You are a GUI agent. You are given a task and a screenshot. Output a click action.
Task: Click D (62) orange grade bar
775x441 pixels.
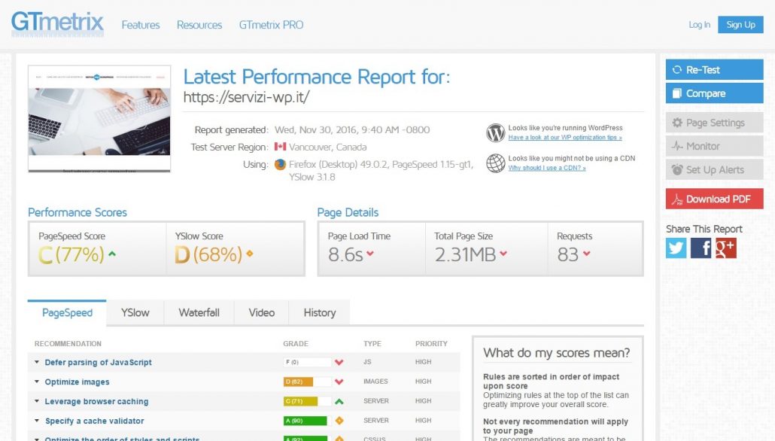(307, 382)
